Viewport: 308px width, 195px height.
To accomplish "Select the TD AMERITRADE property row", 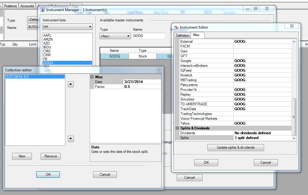I will (236, 104).
